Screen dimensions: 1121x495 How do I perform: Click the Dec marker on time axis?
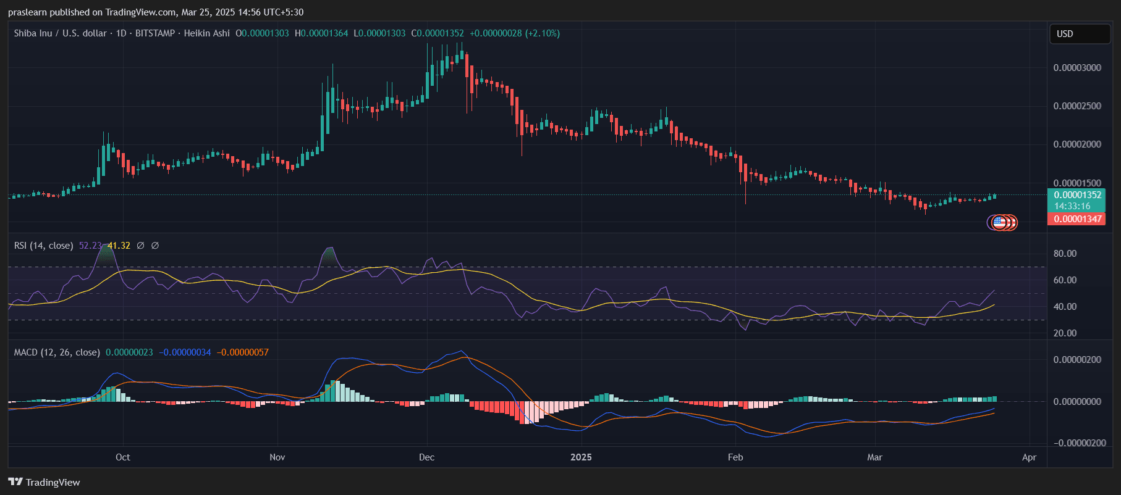(426, 457)
